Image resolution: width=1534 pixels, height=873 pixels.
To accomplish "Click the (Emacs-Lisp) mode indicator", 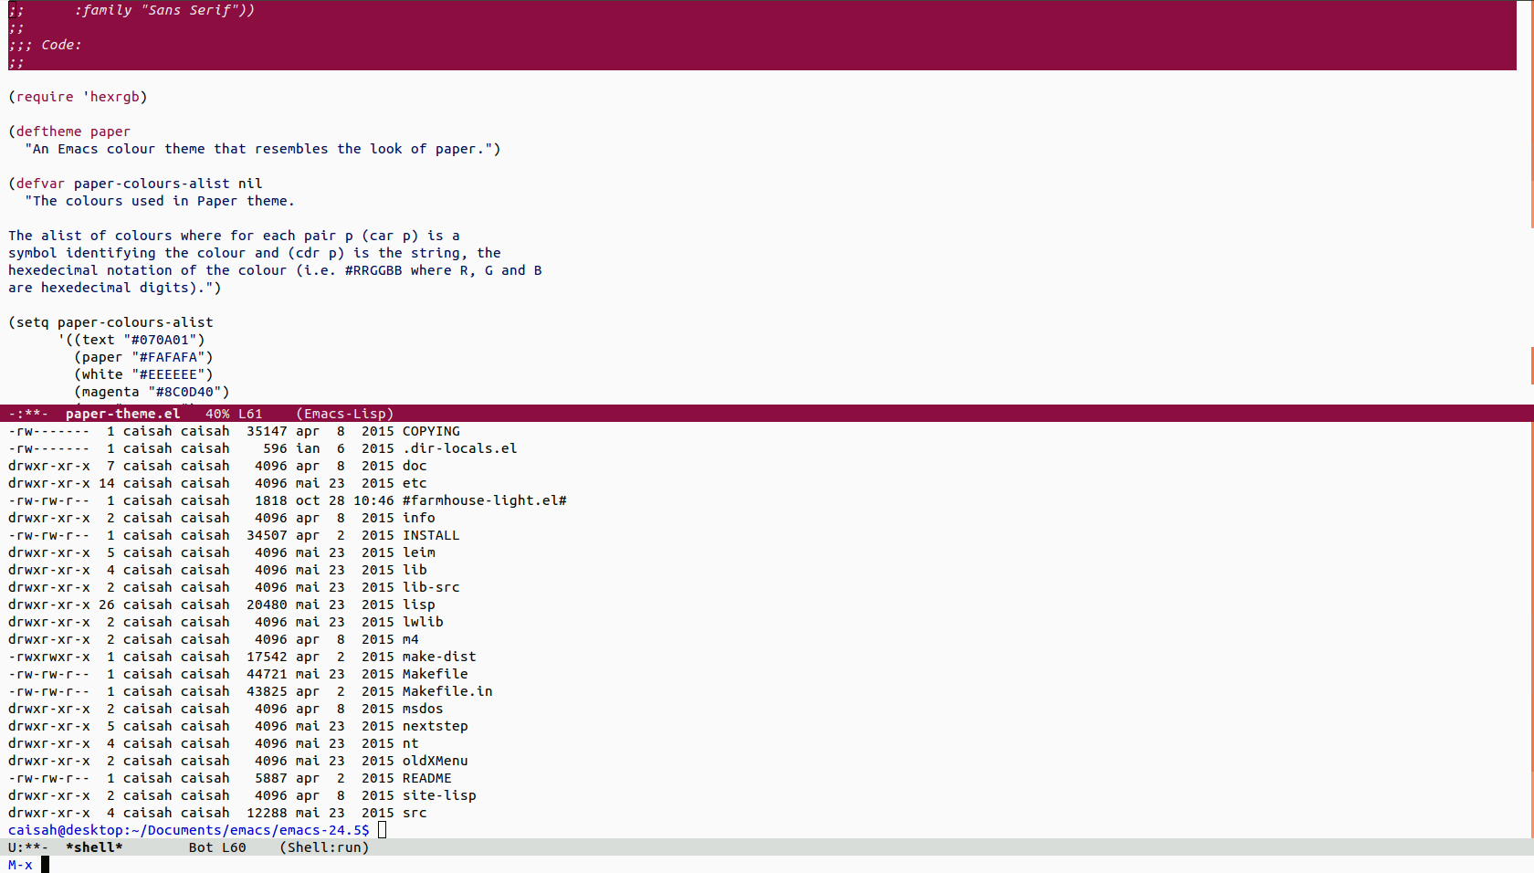I will click(345, 414).
